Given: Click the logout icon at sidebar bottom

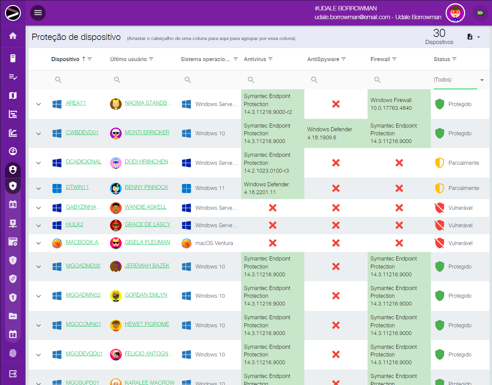Looking at the screenshot, I should [x=13, y=374].
